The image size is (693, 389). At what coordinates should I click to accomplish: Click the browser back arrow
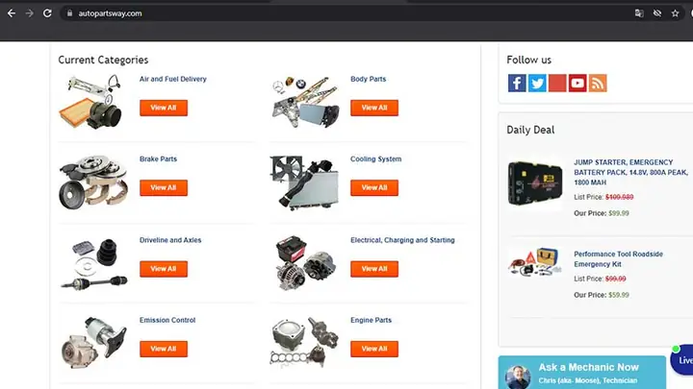tap(12, 13)
